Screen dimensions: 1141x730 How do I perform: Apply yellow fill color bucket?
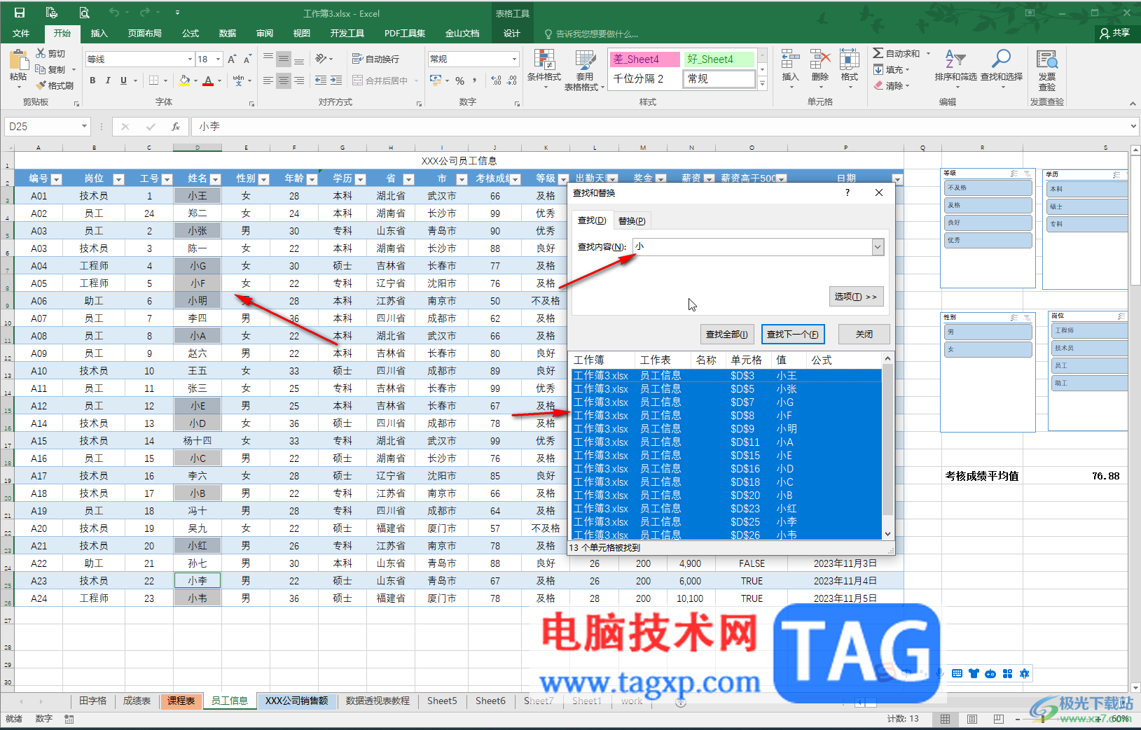point(184,80)
